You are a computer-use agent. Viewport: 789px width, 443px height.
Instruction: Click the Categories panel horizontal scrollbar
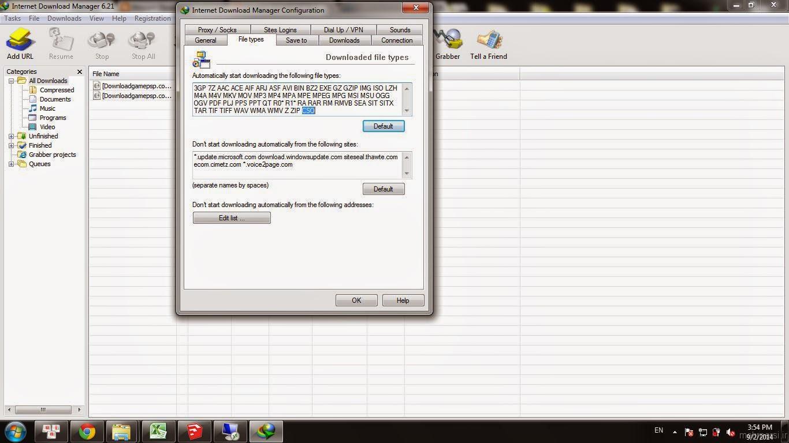(x=43, y=410)
